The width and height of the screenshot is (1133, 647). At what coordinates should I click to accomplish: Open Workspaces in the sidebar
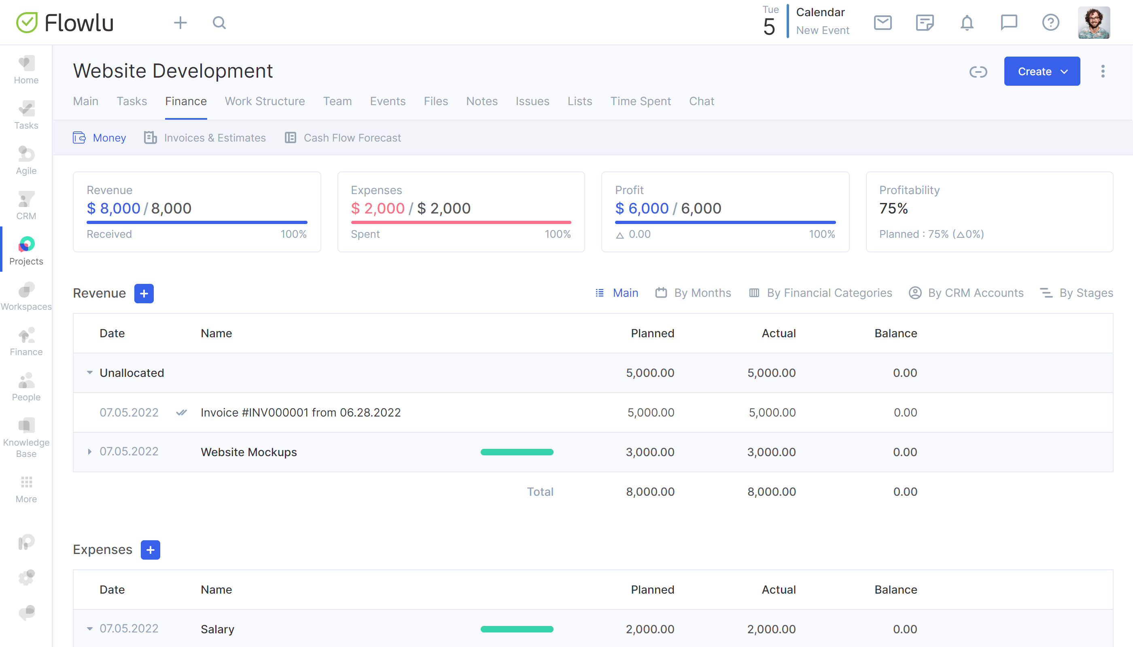26,296
